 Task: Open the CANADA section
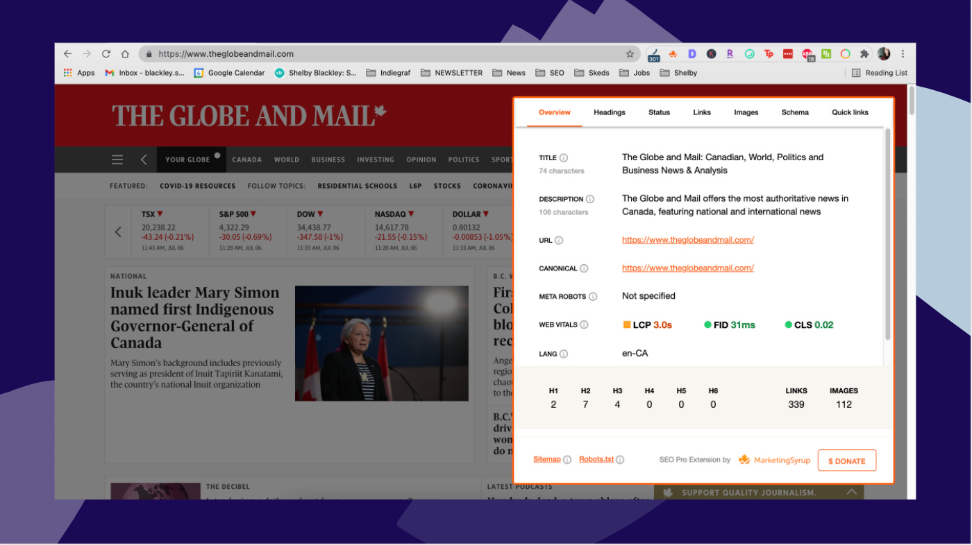tap(247, 159)
